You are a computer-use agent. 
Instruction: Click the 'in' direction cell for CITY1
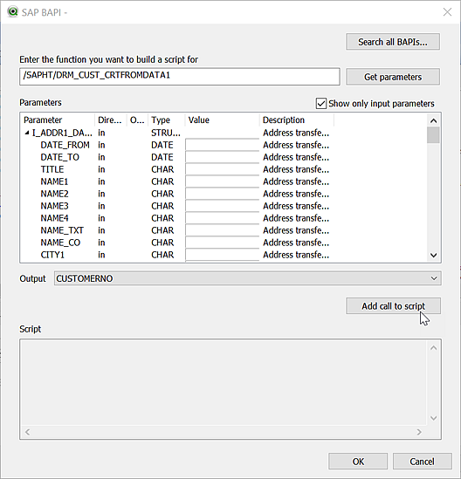[101, 255]
